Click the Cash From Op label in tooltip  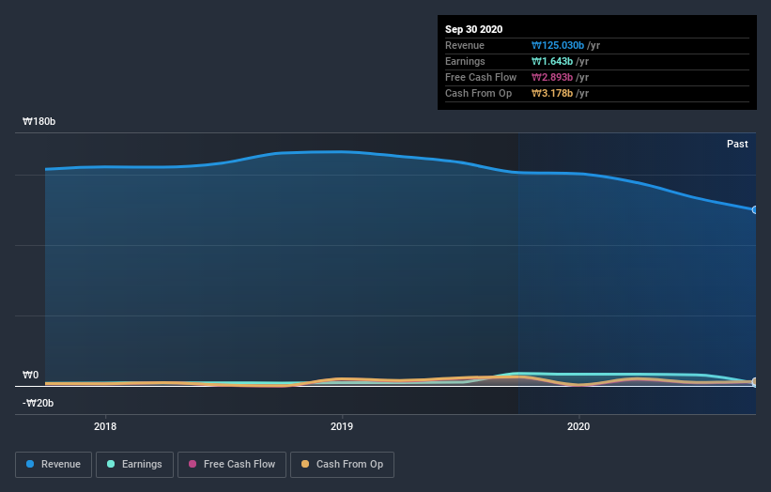pos(478,93)
